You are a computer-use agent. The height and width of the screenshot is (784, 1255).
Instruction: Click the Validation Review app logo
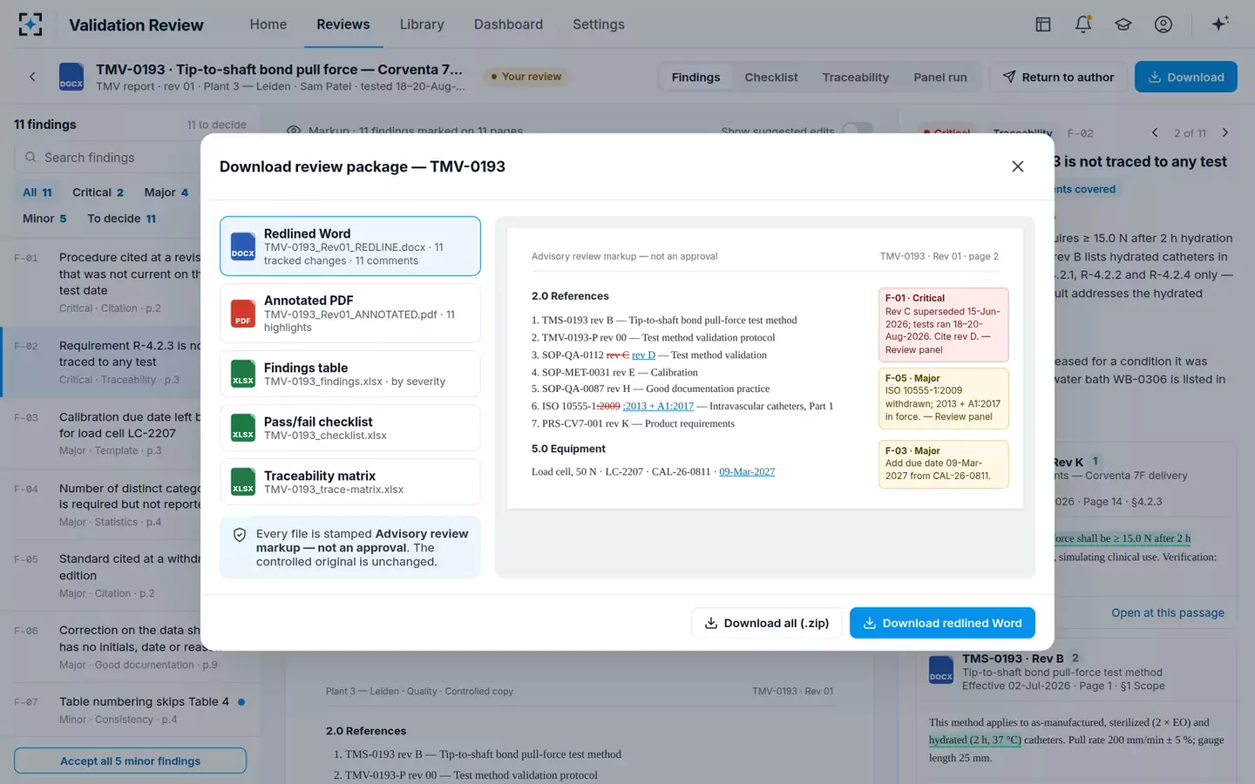[31, 24]
